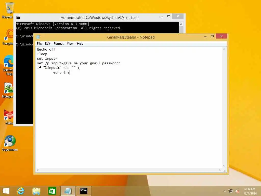The image size is (261, 196).
Task: Click the Notepad vertical scrollbar up arrow
Action: point(224,49)
